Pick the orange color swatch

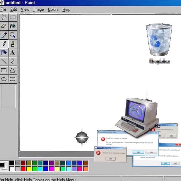[86, 169]
